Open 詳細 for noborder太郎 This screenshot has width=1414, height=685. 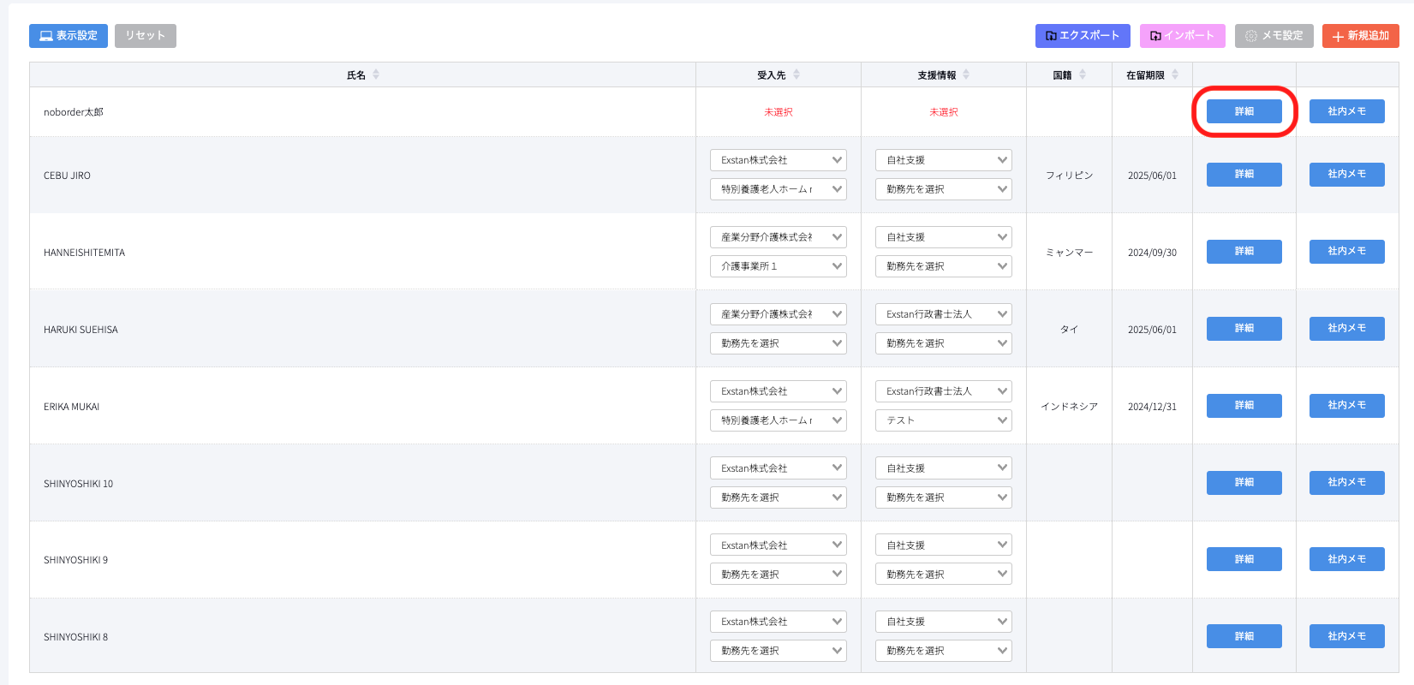[1244, 111]
